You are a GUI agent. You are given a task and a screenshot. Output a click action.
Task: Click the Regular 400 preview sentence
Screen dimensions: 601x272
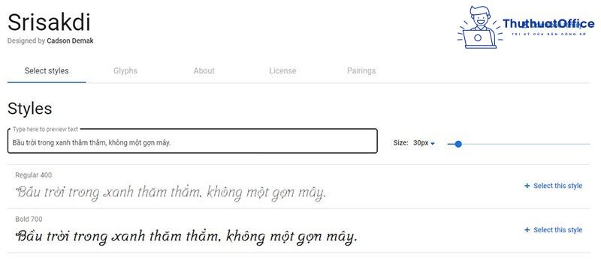click(171, 193)
